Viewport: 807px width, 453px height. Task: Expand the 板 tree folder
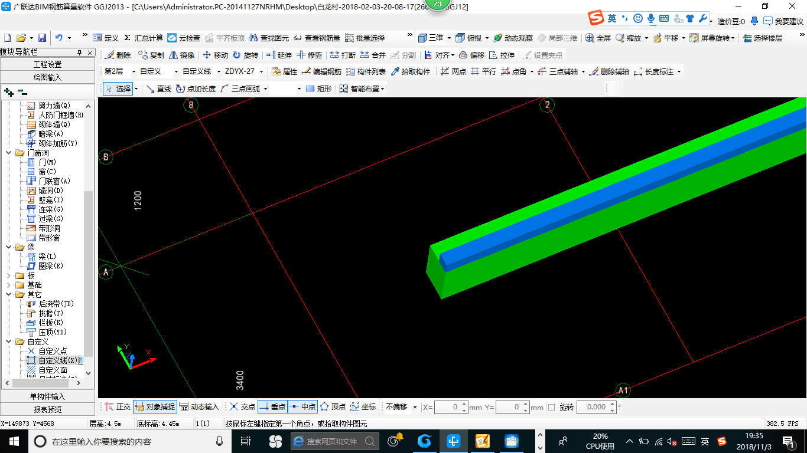pyautogui.click(x=8, y=275)
